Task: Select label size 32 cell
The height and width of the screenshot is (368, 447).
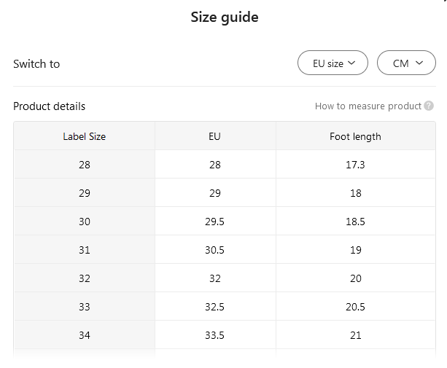Action: point(85,278)
